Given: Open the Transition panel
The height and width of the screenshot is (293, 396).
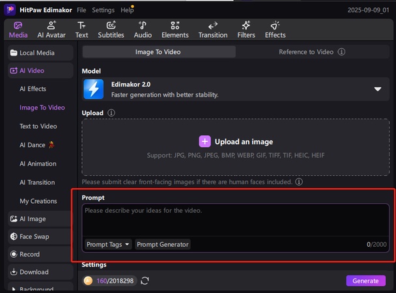Looking at the screenshot, I should 213,30.
